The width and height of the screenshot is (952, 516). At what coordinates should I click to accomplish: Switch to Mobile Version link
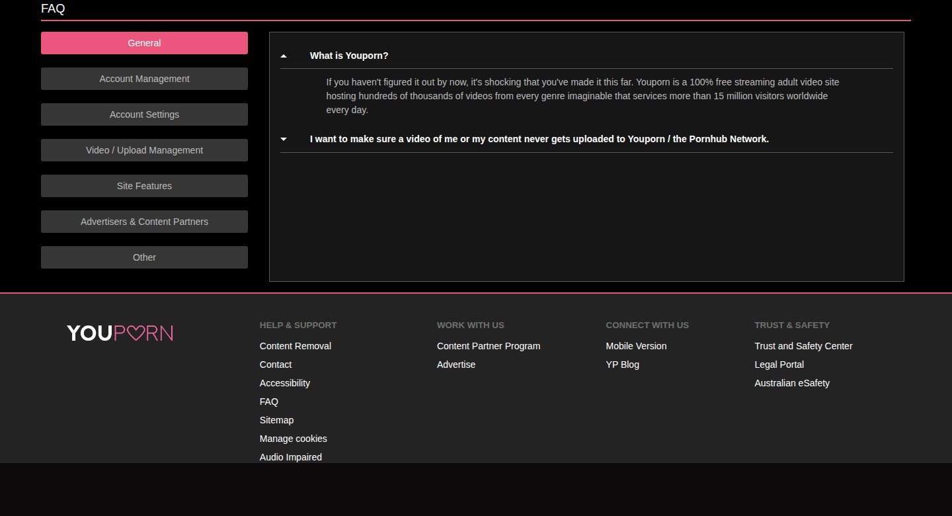(x=636, y=346)
